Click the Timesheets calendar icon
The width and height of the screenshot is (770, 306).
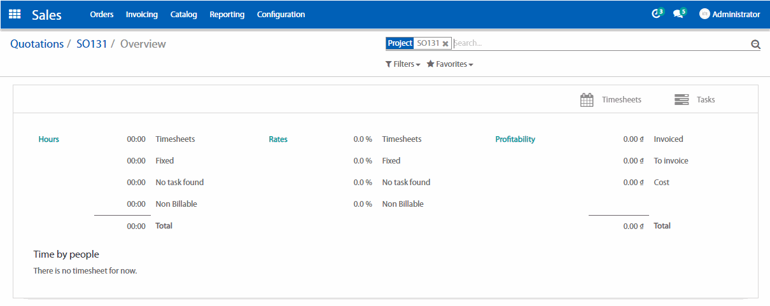pyautogui.click(x=587, y=100)
